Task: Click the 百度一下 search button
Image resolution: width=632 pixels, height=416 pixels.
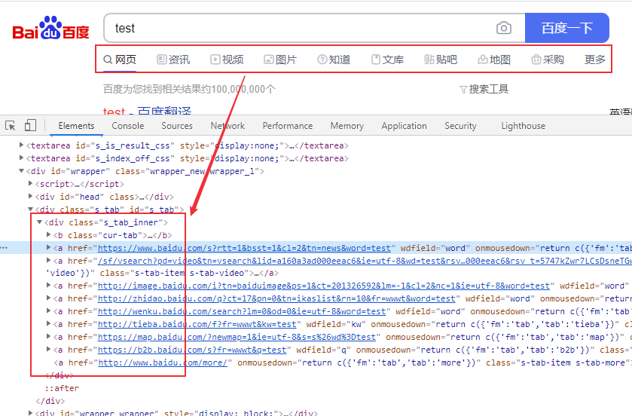Action: 566,28
